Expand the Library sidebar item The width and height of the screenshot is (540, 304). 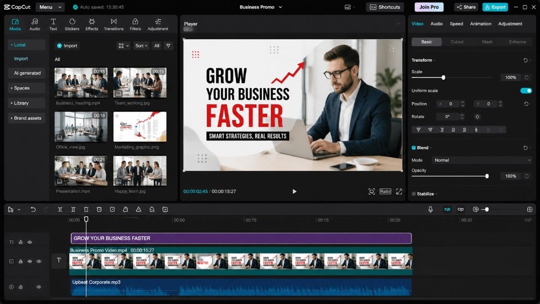coord(27,103)
